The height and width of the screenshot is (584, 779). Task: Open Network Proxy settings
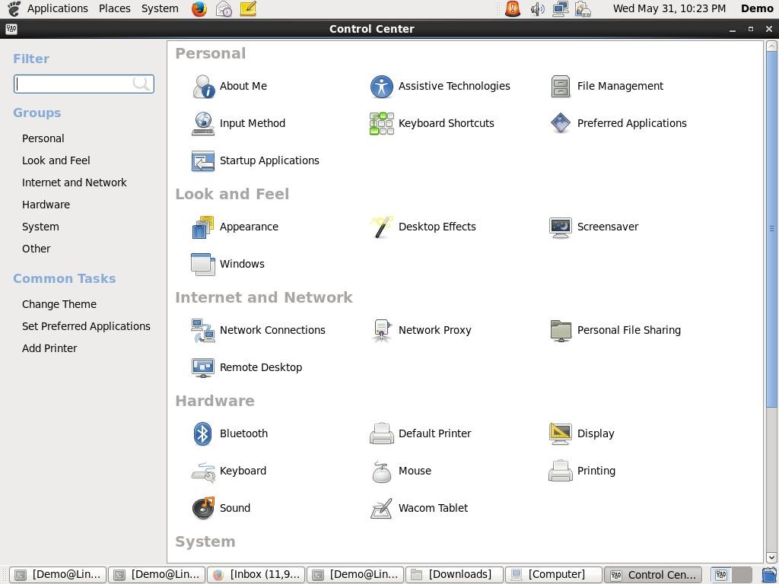435,330
